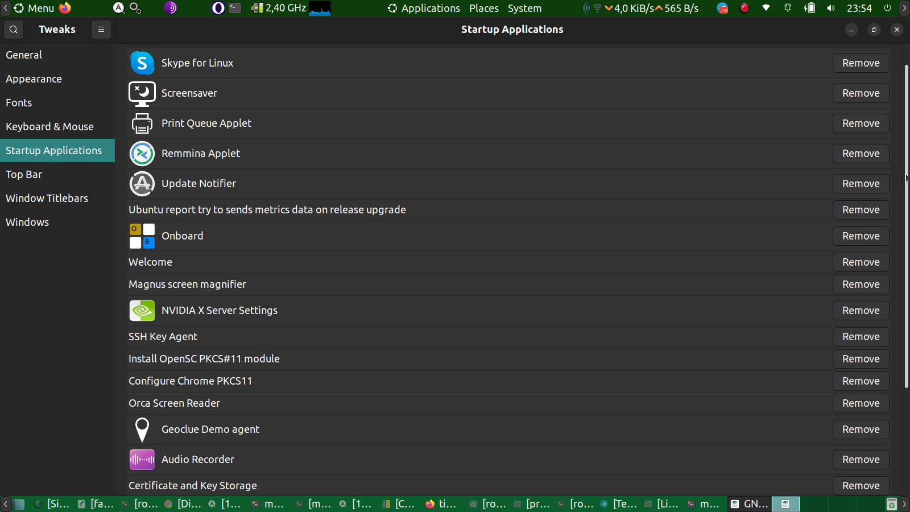The width and height of the screenshot is (910, 512).
Task: Click the clock showing 23:54
Action: 859,8
